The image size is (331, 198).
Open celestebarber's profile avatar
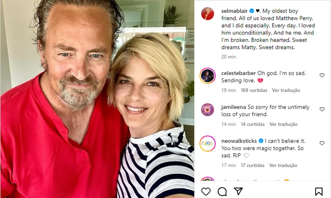click(x=208, y=76)
